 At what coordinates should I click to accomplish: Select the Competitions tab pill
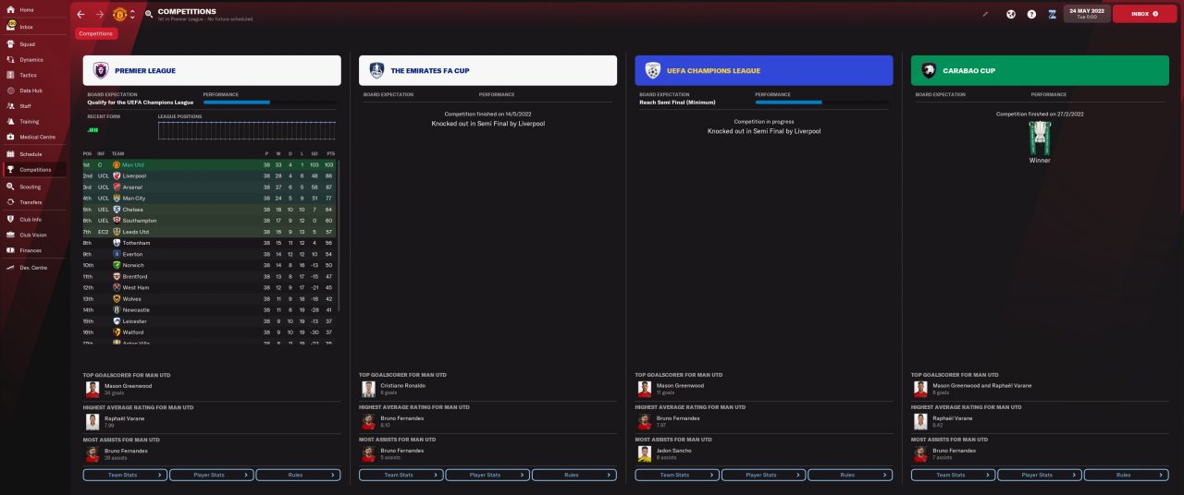coord(96,33)
